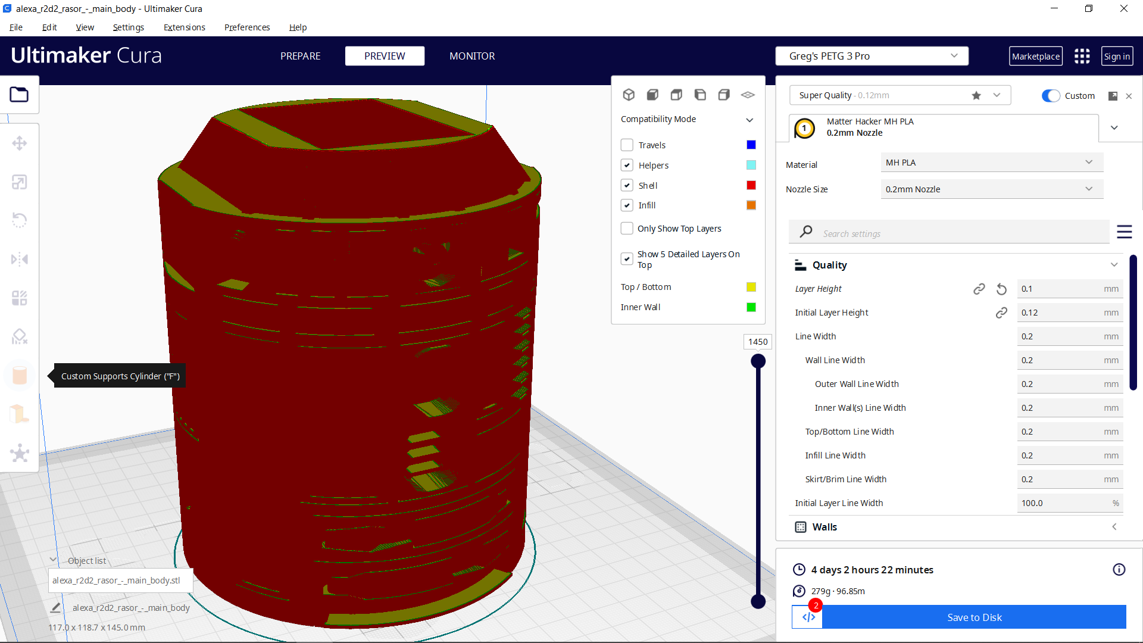This screenshot has height=643, width=1143.
Task: Collapse the Quality section
Action: [1114, 264]
